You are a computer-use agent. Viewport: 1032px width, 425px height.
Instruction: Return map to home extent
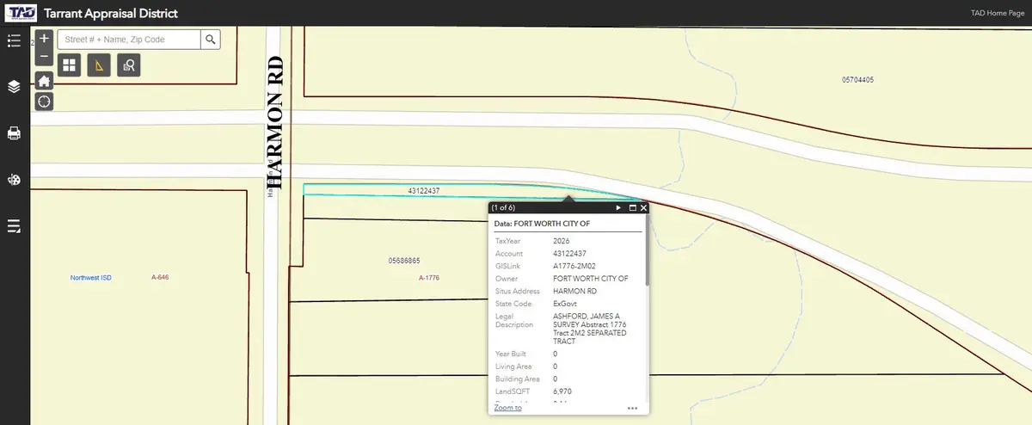pos(45,81)
